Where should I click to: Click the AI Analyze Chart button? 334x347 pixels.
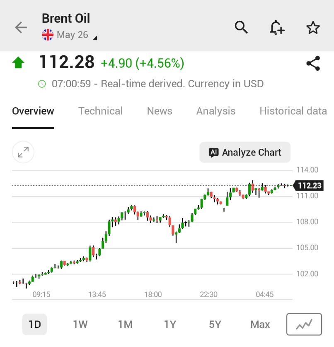(245, 152)
